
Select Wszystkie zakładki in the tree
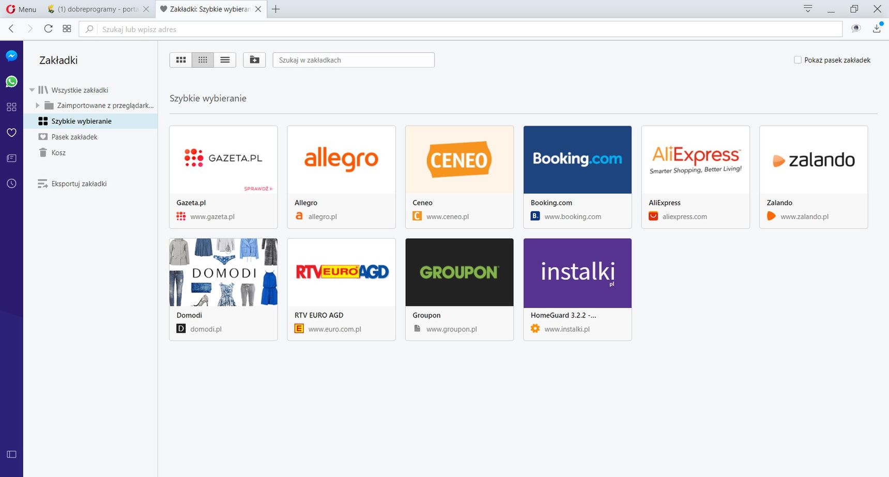pos(79,90)
